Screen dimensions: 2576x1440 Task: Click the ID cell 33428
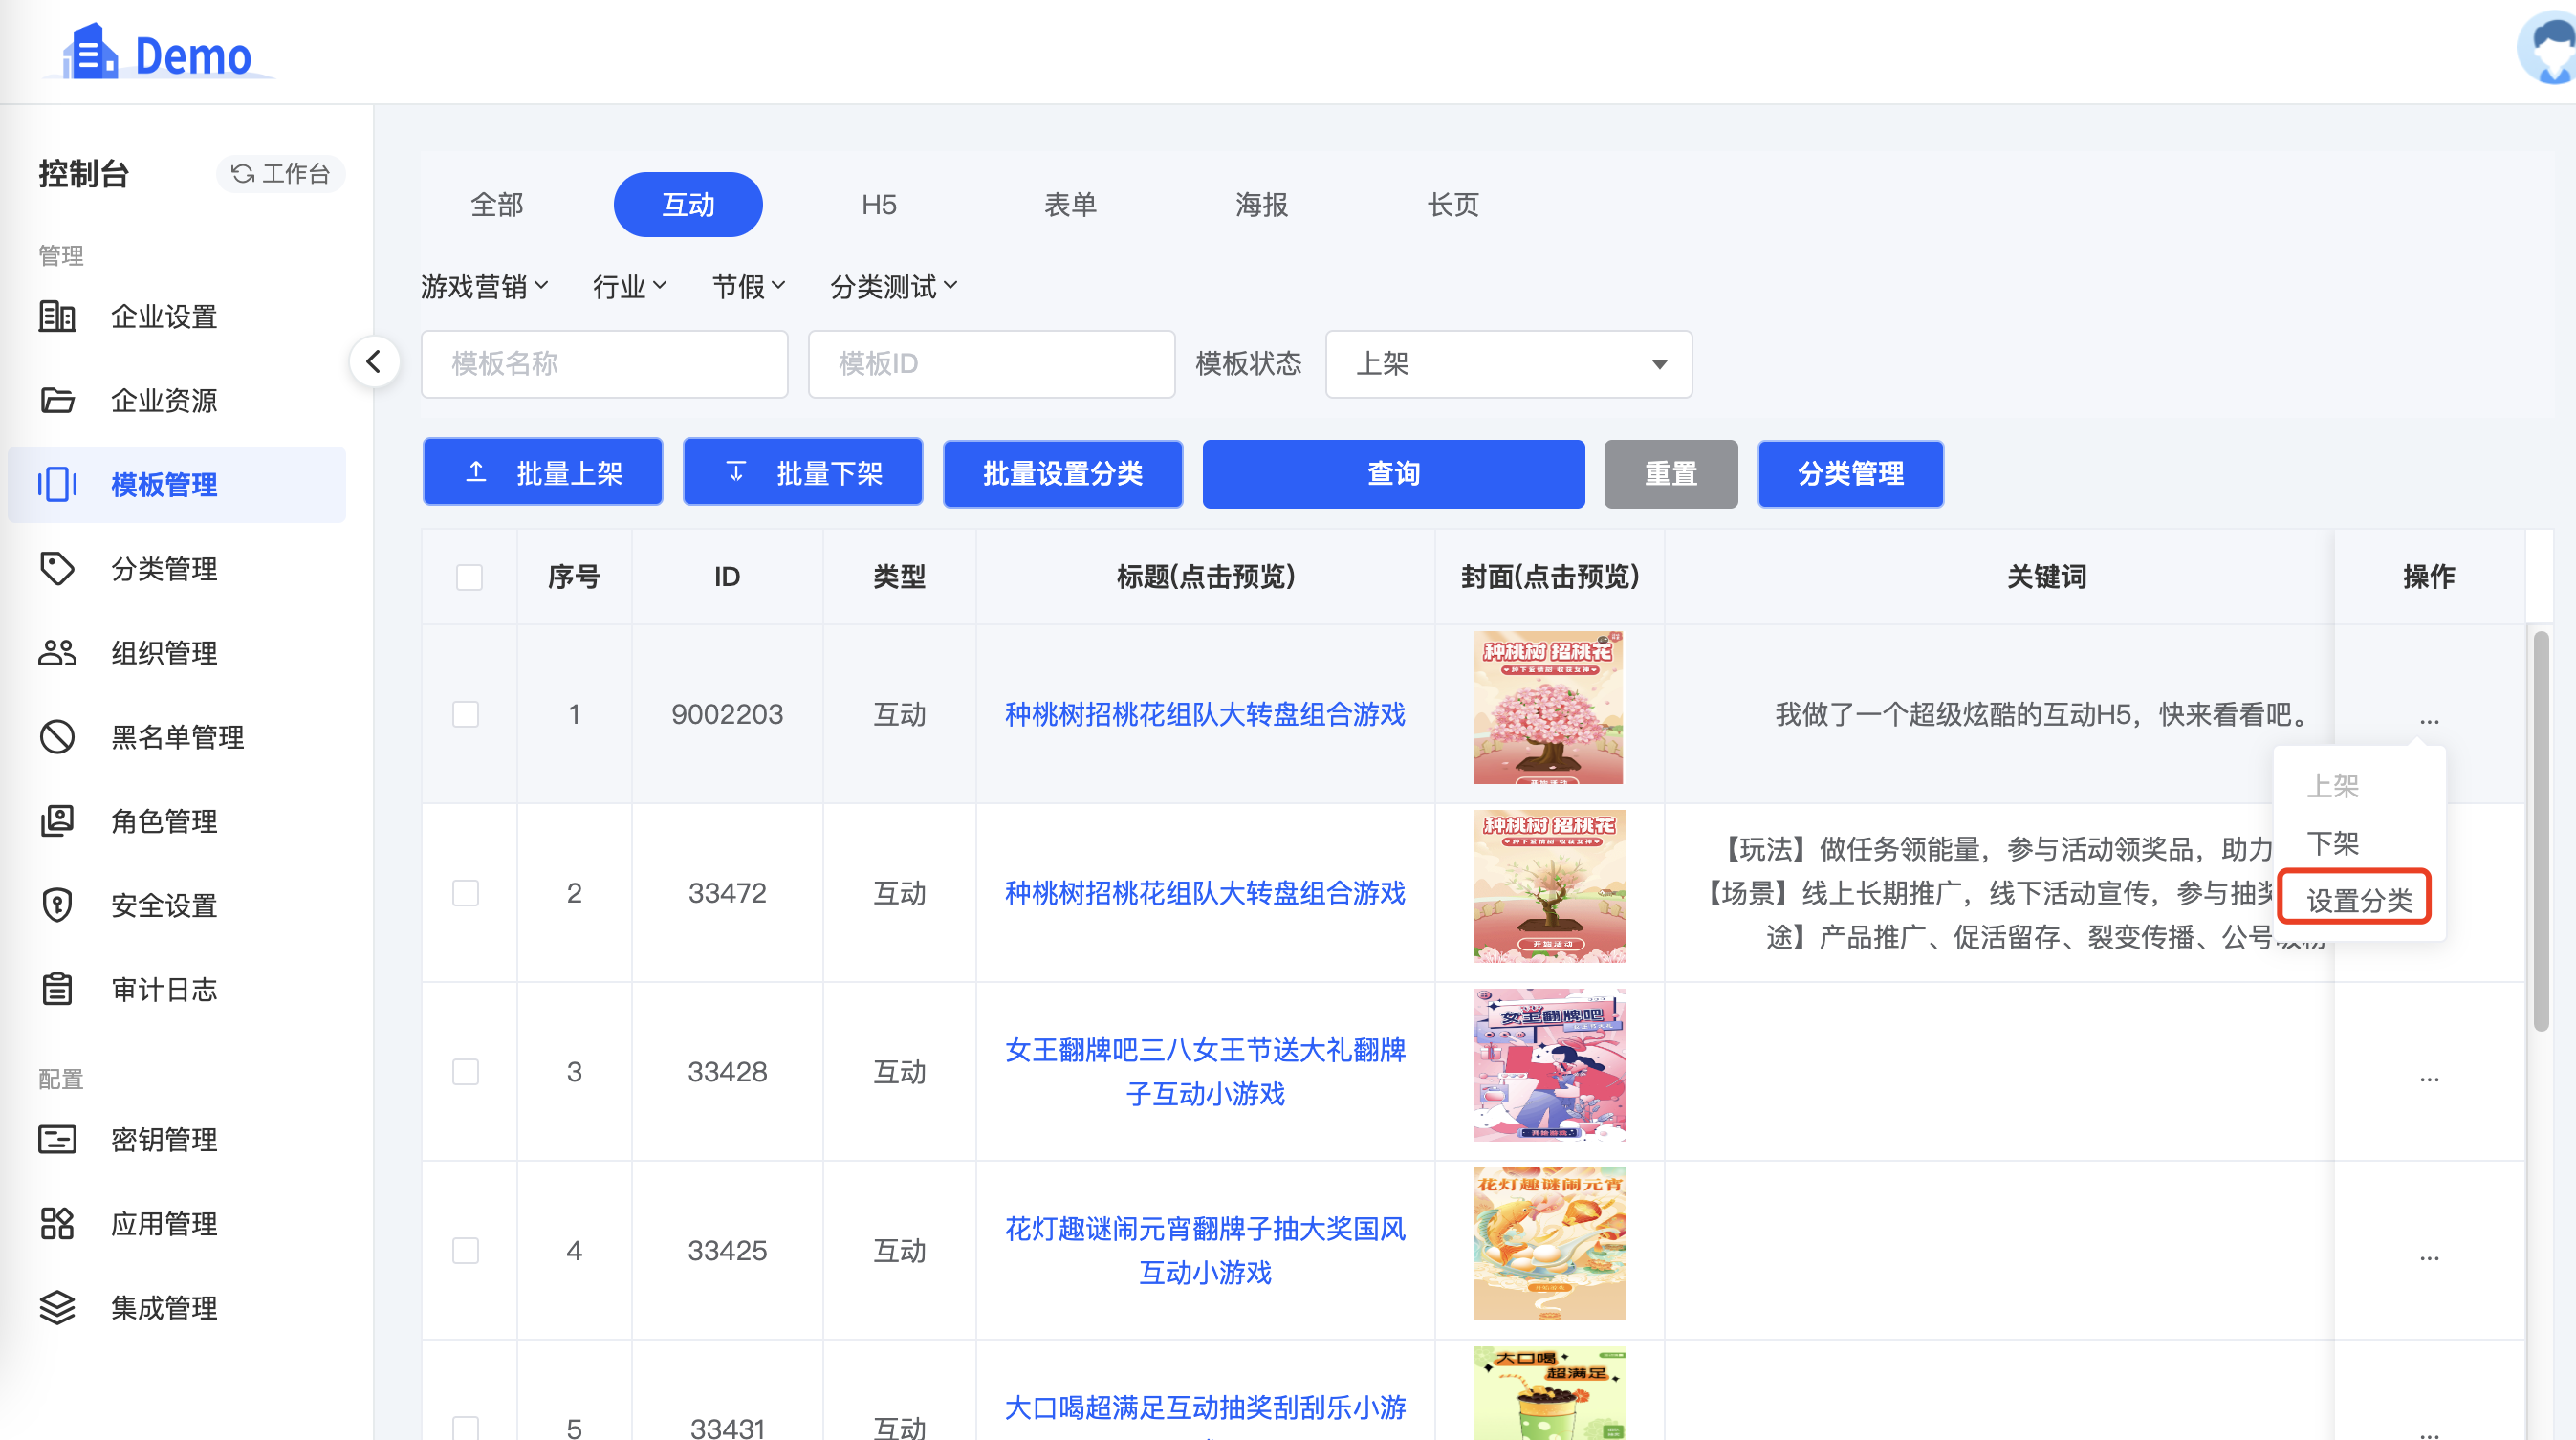(727, 1072)
